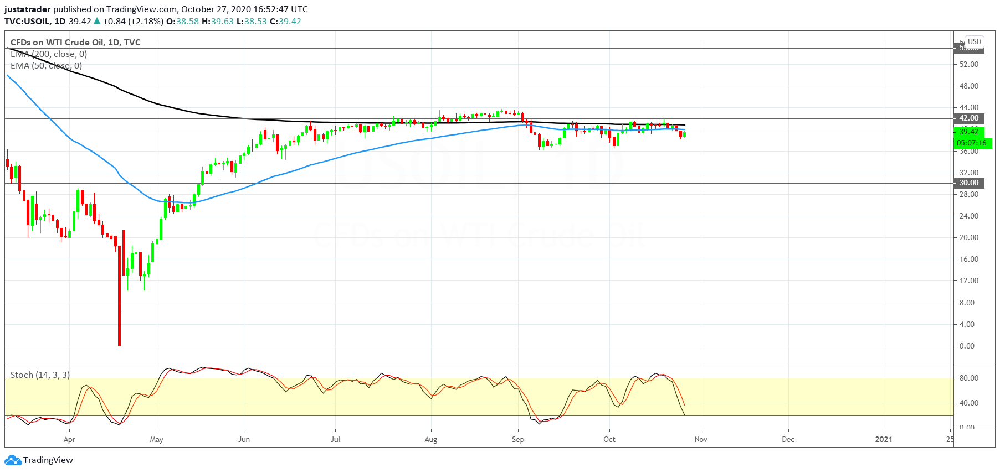The height and width of the screenshot is (473, 1000).
Task: Click the 'Jun' label on the time axis
Action: 244,440
